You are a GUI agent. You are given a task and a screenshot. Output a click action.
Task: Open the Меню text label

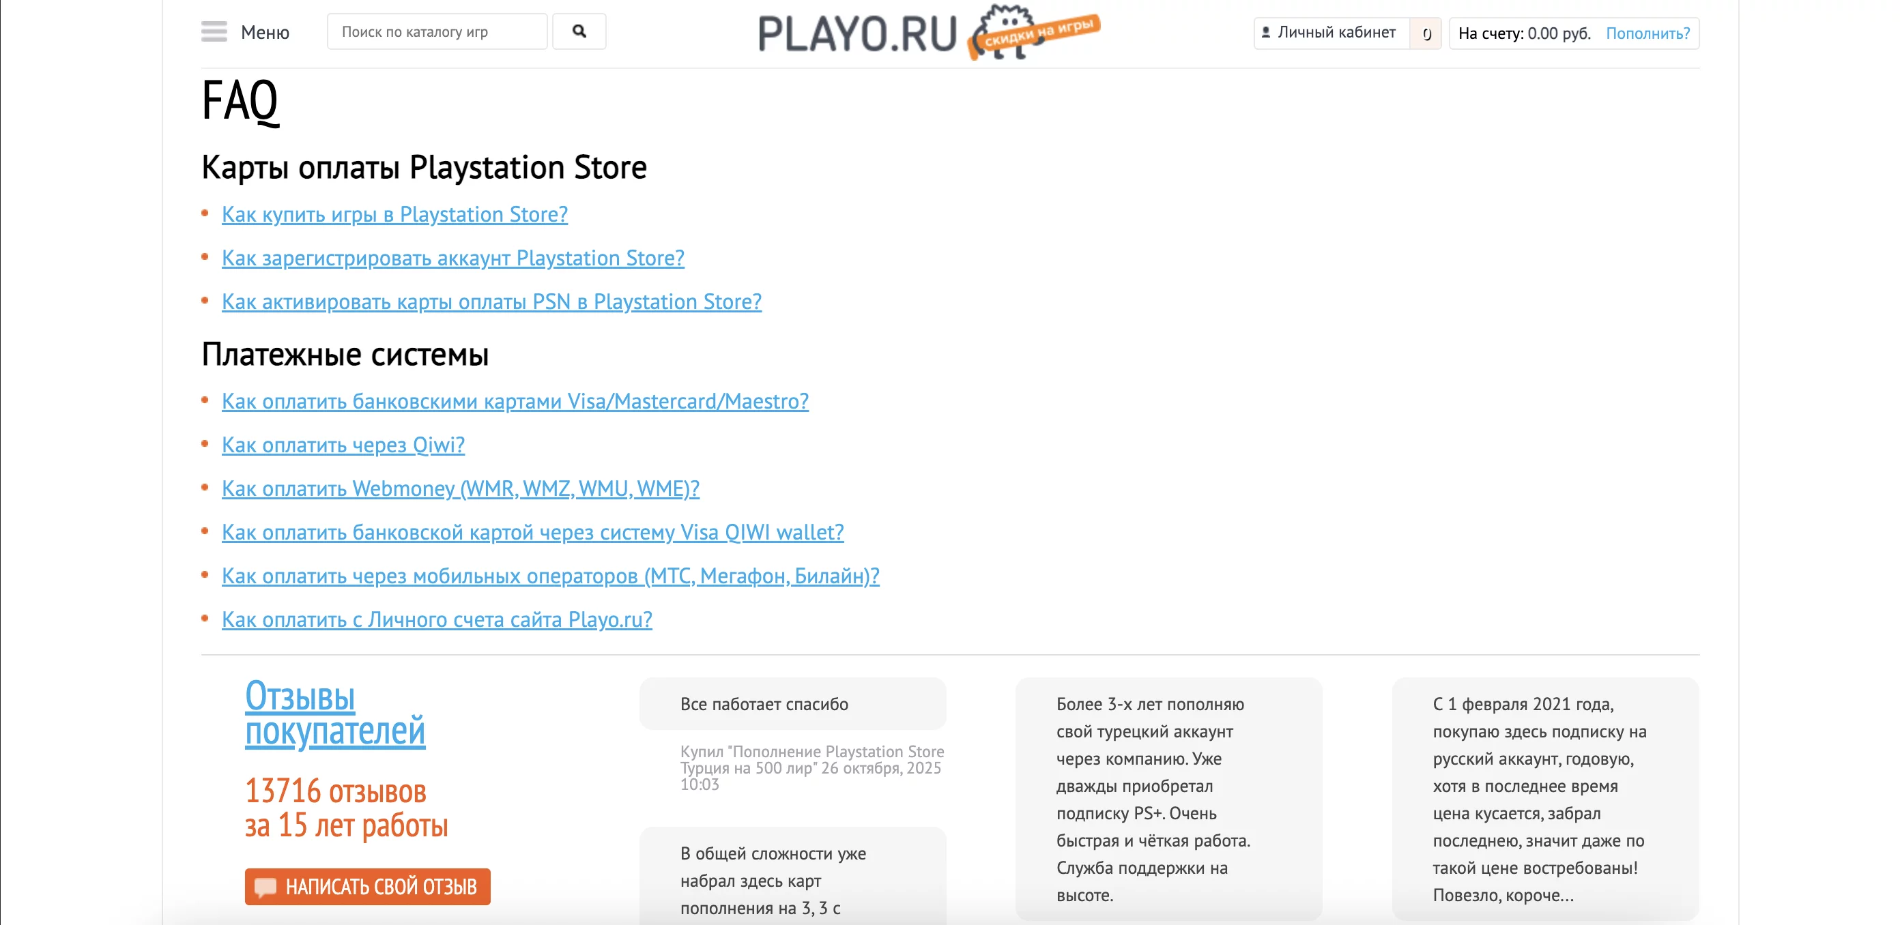click(265, 33)
